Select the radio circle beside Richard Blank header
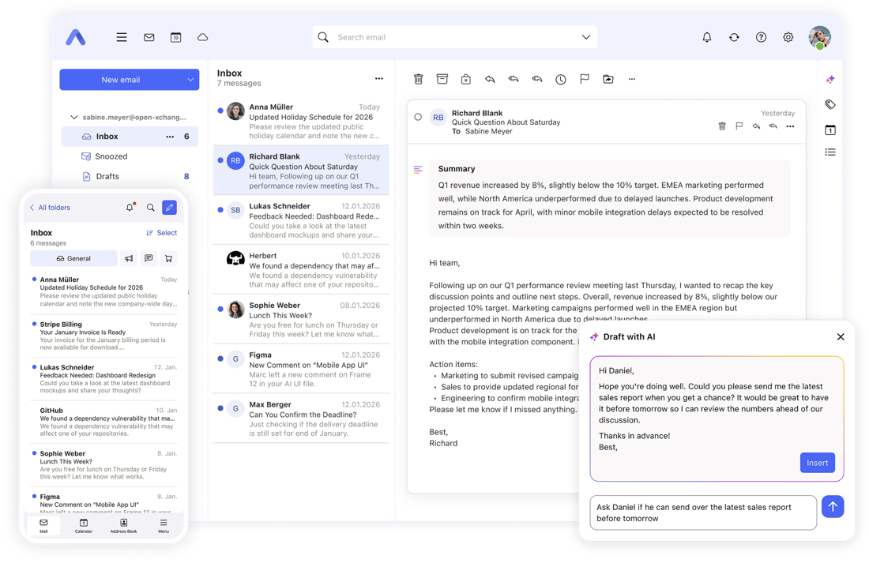 pos(418,117)
